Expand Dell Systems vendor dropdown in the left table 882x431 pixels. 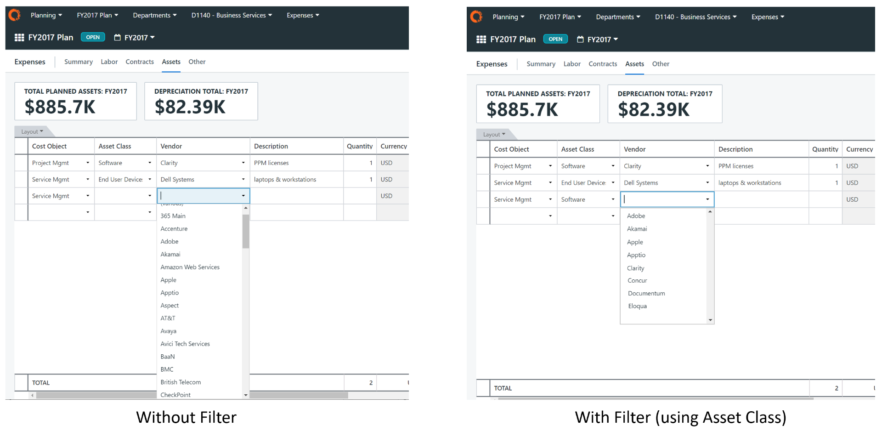(243, 179)
